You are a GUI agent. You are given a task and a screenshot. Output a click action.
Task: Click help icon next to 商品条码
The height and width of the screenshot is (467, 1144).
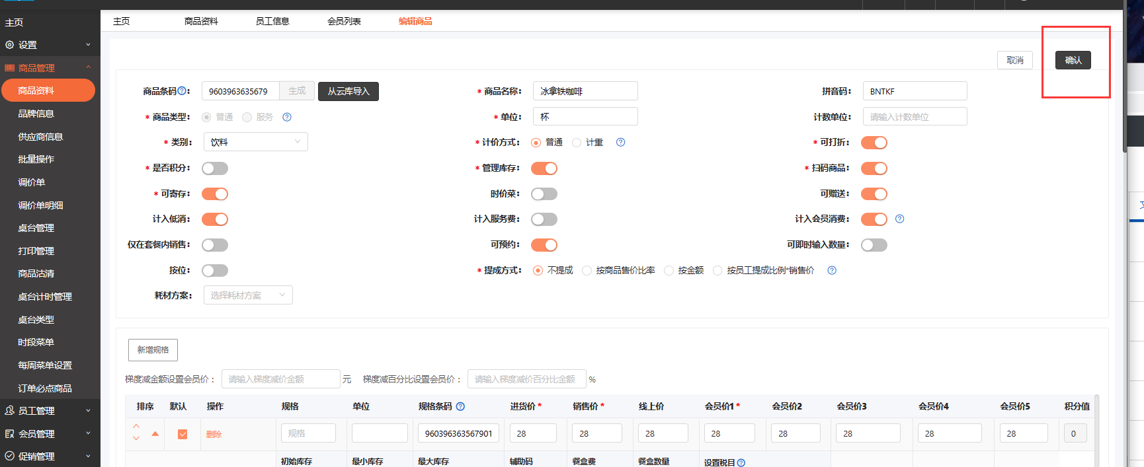pyautogui.click(x=183, y=91)
